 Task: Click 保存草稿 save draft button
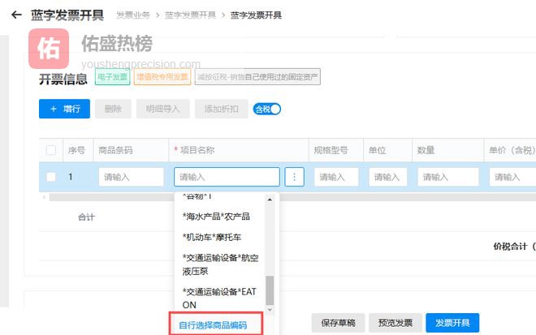coord(338,322)
